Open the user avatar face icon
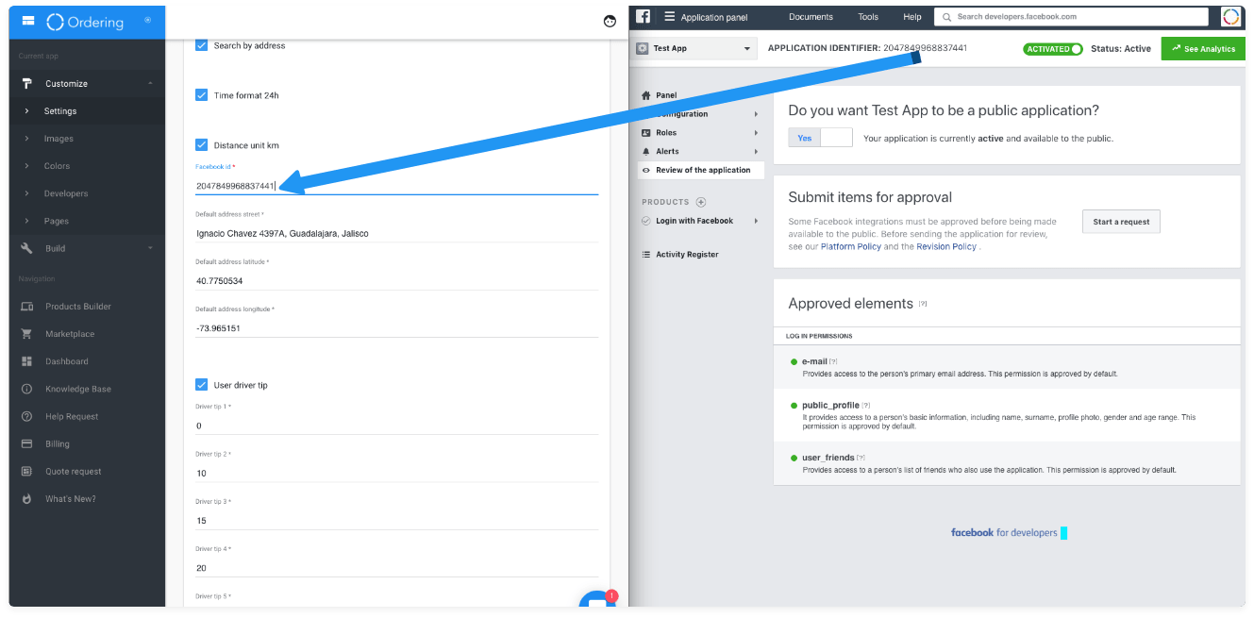Image resolution: width=1254 pixels, height=618 pixels. [610, 21]
